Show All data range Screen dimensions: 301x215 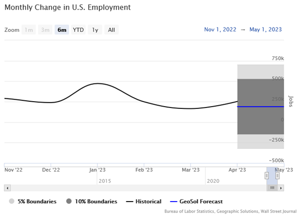point(111,30)
